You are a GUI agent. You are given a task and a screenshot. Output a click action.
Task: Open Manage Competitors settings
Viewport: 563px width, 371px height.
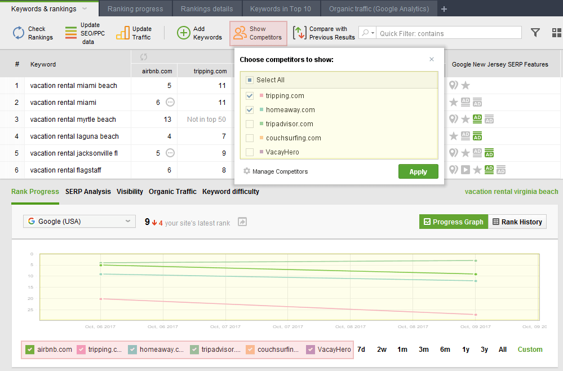276,171
